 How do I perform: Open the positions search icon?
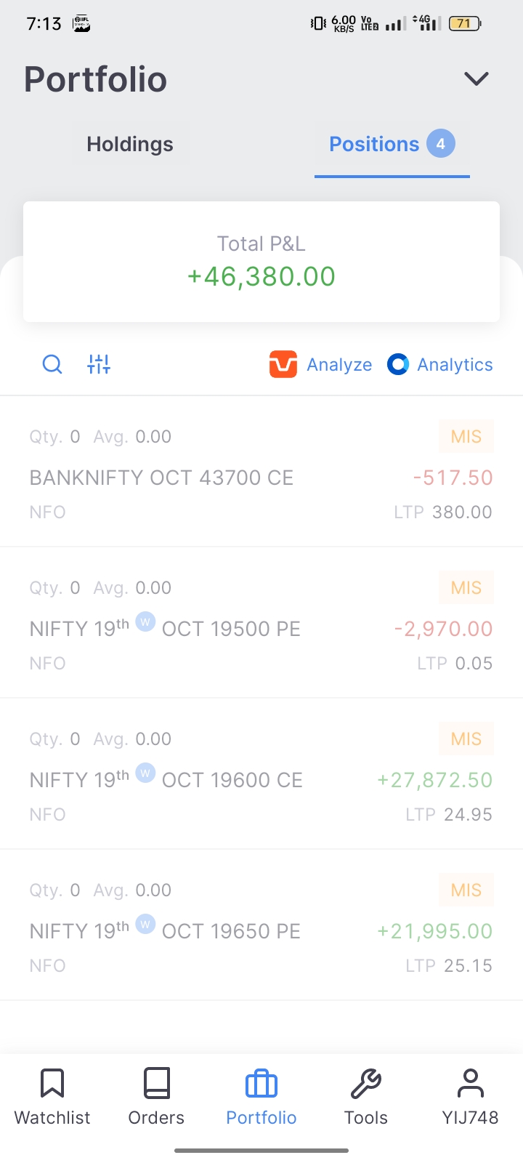pos(52,364)
